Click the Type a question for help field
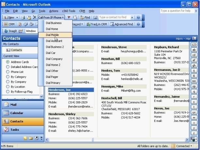200x150 pixels. (x=177, y=11)
